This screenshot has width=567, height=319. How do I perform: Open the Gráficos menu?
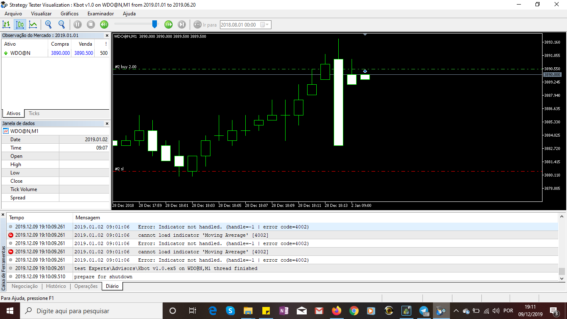click(x=69, y=14)
